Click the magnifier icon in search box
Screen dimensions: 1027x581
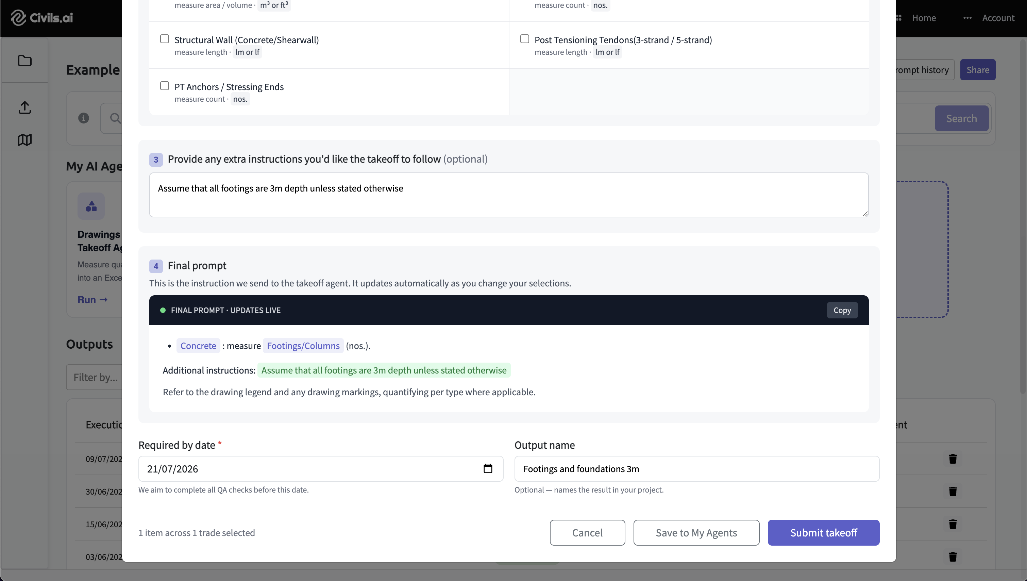115,118
